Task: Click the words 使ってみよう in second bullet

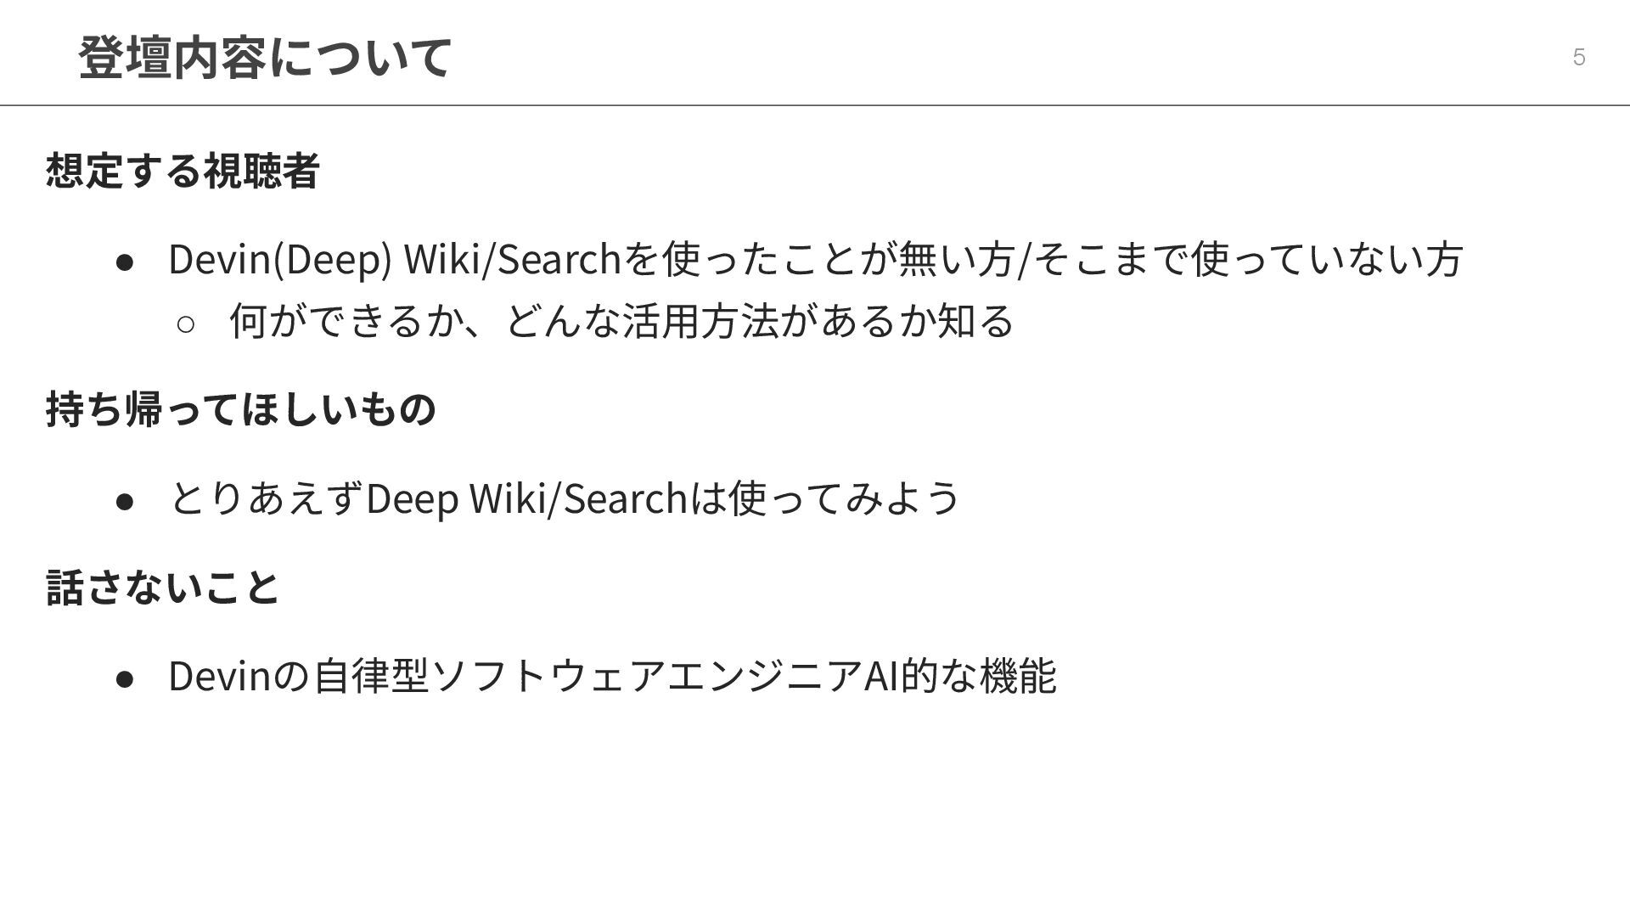Action: coord(843,498)
